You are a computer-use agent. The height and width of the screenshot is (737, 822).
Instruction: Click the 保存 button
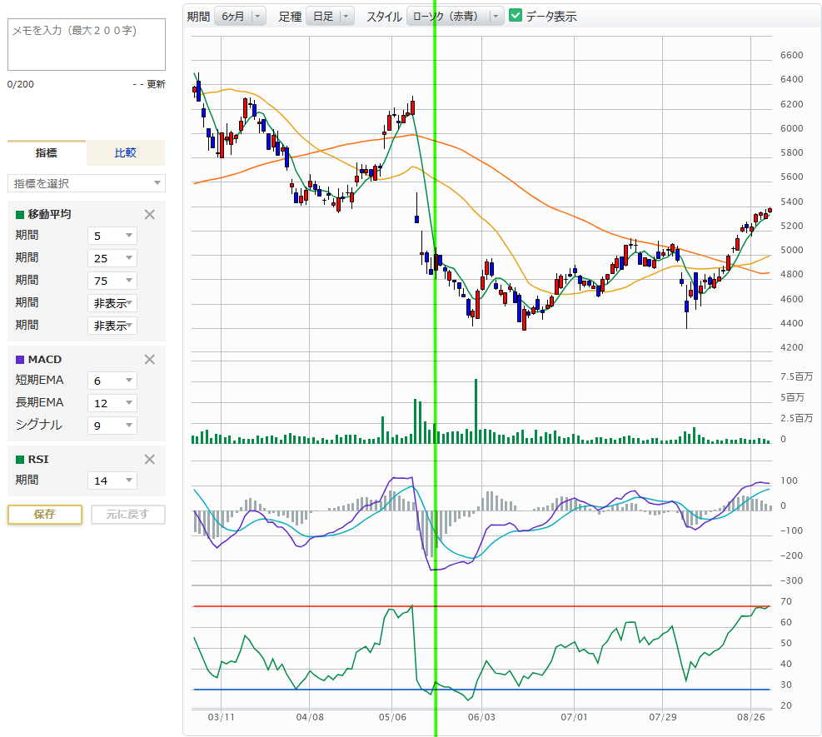(x=45, y=514)
